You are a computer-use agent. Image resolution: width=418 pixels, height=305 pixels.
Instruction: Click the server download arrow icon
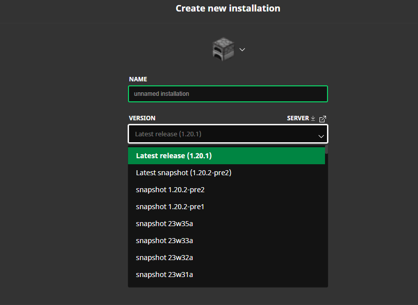[313, 118]
